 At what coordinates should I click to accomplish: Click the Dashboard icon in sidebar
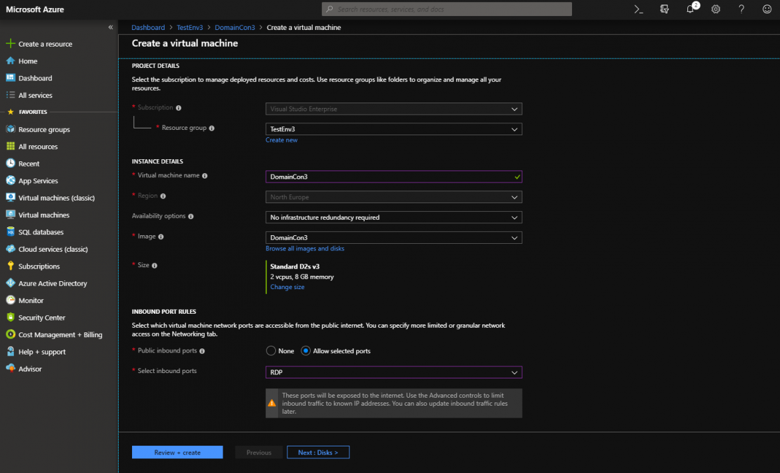pos(10,78)
